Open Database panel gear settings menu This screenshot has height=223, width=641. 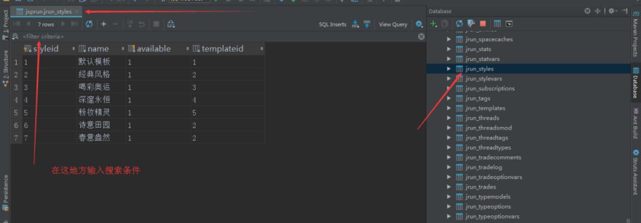click(611, 11)
